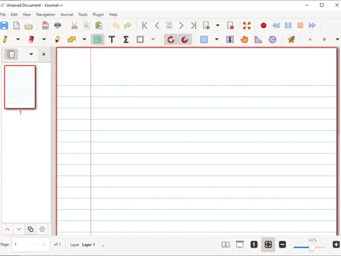Open the Edit menu
Viewport: 341px width, 256px height.
(14, 15)
